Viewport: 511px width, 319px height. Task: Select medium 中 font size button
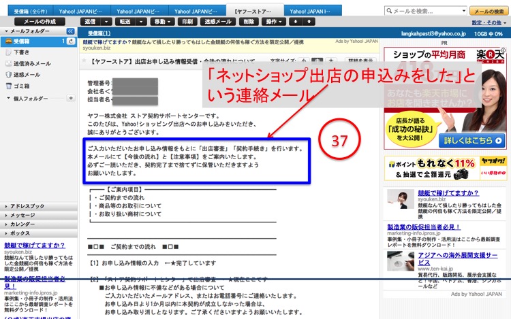(317, 61)
